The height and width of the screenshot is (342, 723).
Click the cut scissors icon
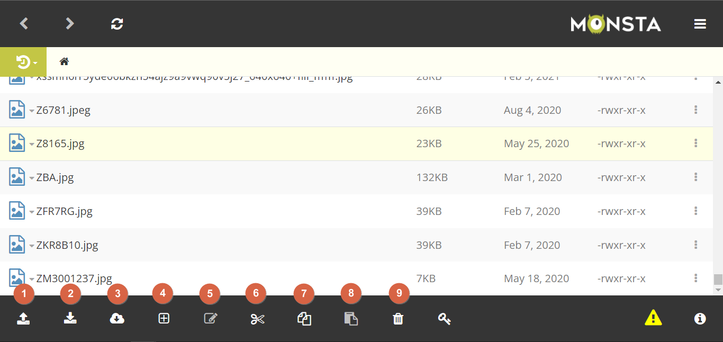click(x=257, y=319)
